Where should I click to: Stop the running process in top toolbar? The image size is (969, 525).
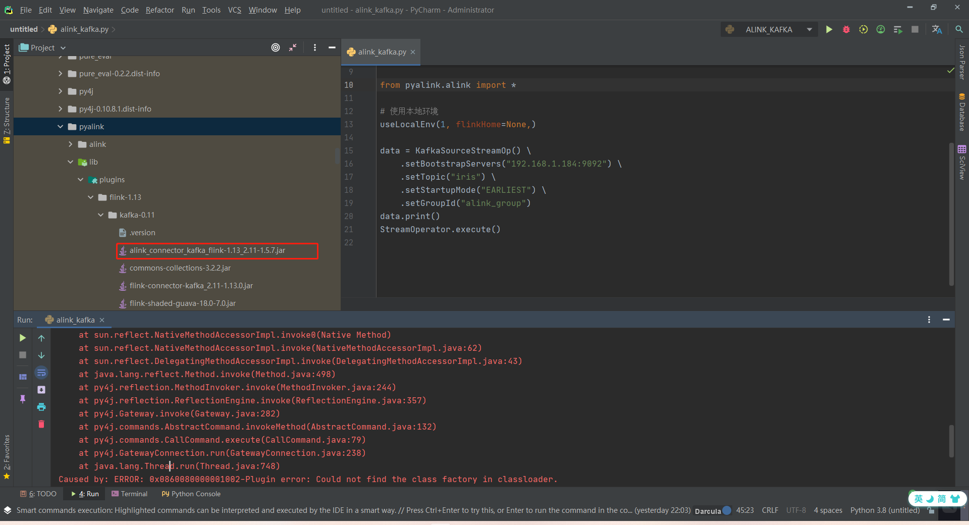[914, 30]
